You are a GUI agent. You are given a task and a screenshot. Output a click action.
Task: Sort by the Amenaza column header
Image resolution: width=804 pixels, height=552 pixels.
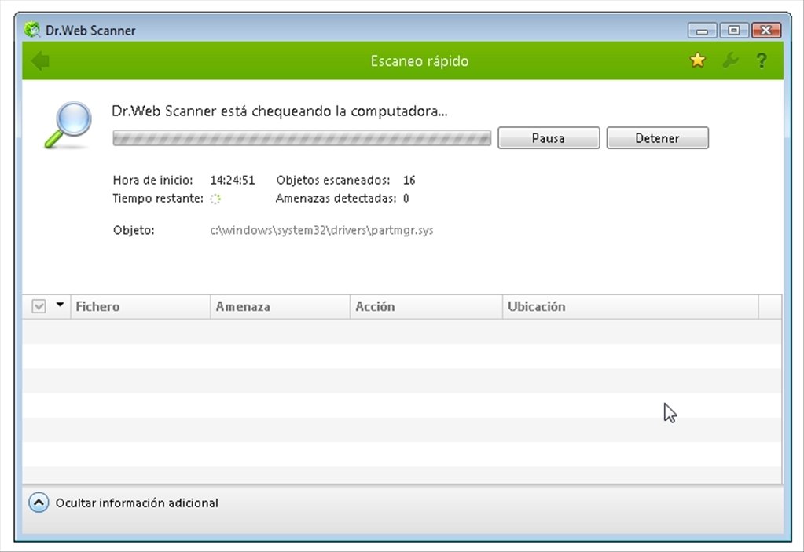pyautogui.click(x=280, y=307)
